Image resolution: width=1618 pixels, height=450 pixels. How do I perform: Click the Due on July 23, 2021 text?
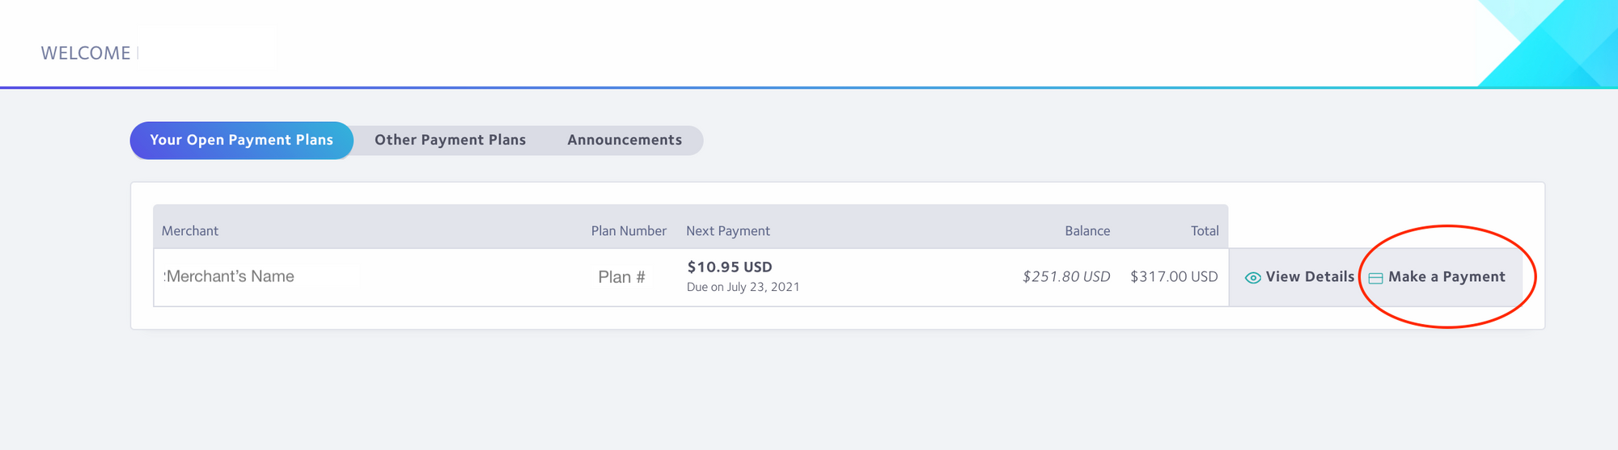pyautogui.click(x=743, y=287)
